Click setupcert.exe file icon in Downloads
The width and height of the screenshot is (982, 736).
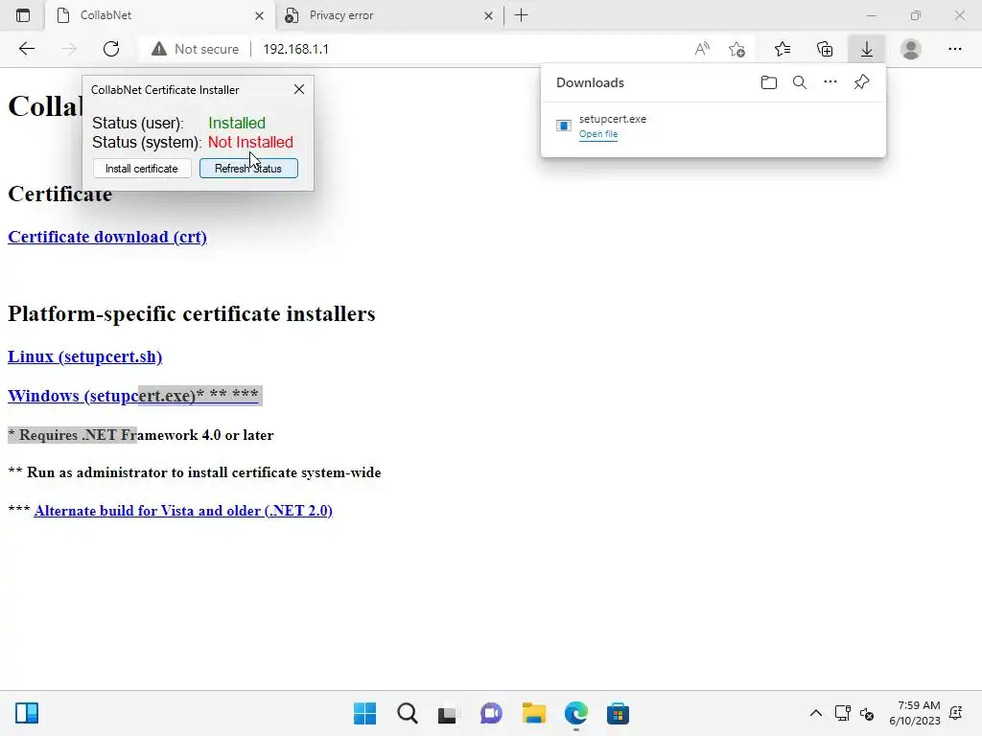point(564,126)
